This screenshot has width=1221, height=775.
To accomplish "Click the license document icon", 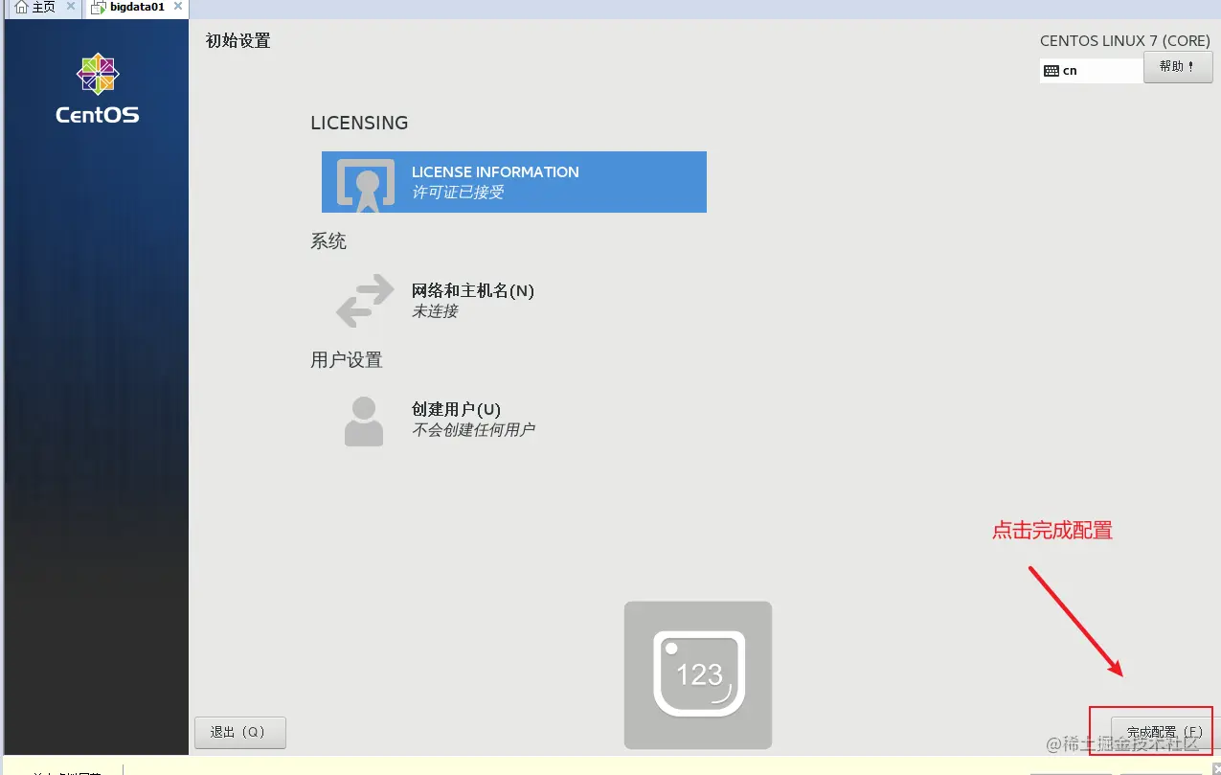I will coord(366,182).
